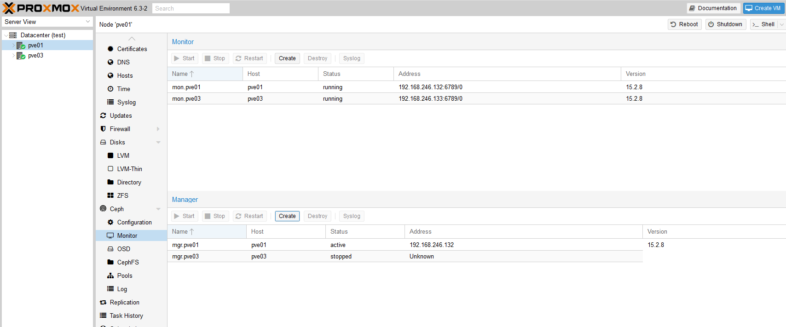
Task: Sort Monitor table by Name column
Action: 205,74
